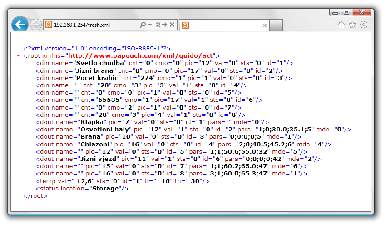Select the din row with id="4"
This screenshot has height=225, width=386.
coord(142,85)
